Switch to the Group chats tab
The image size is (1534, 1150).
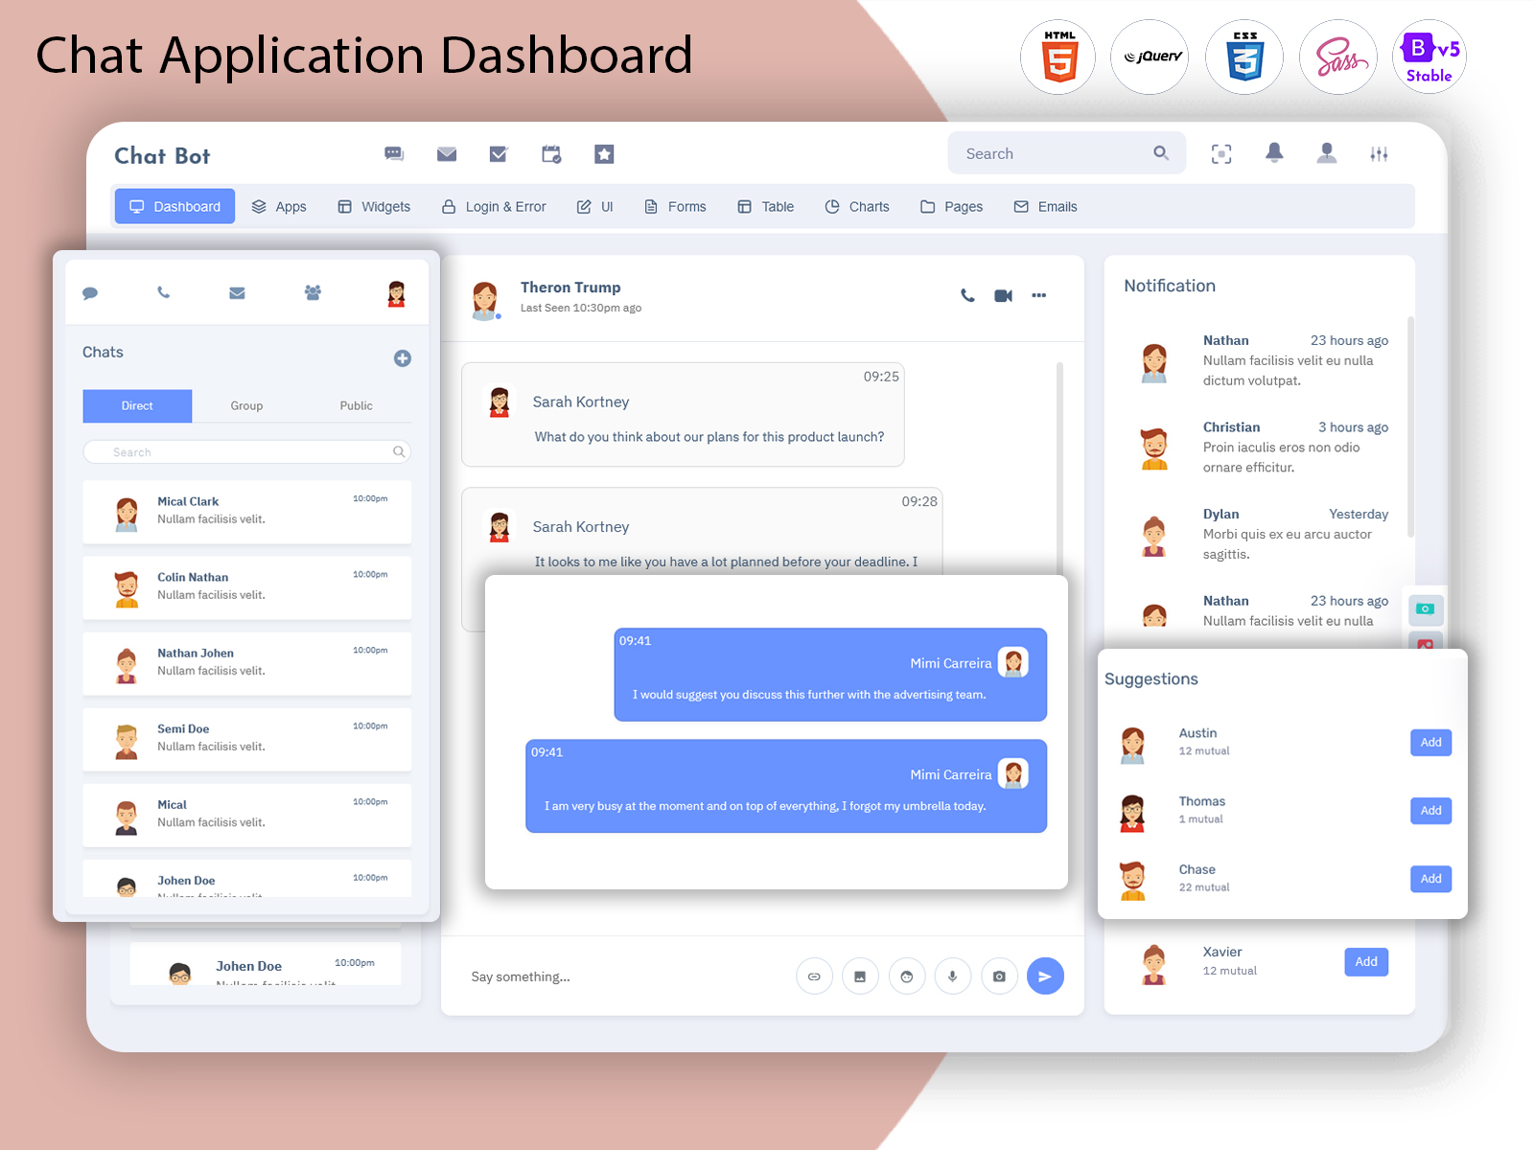[246, 406]
